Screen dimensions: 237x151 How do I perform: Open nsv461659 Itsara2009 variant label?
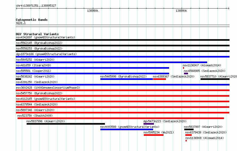pos(34,65)
